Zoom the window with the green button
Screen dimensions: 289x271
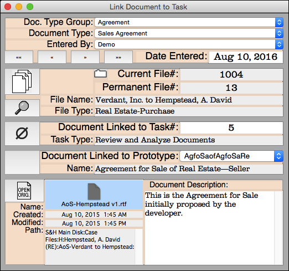[30, 7]
